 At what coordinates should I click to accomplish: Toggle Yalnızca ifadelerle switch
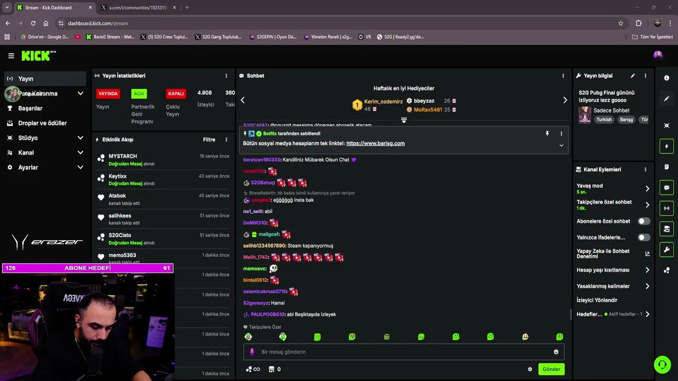644,238
